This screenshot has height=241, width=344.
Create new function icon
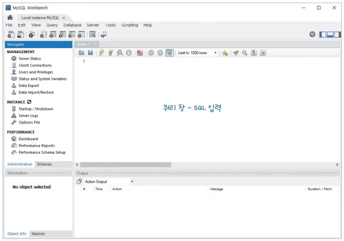click(x=81, y=34)
